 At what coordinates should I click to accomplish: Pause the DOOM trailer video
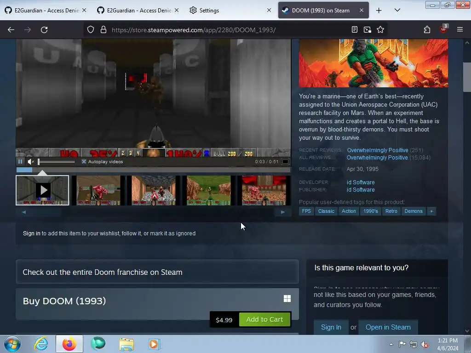tap(20, 161)
